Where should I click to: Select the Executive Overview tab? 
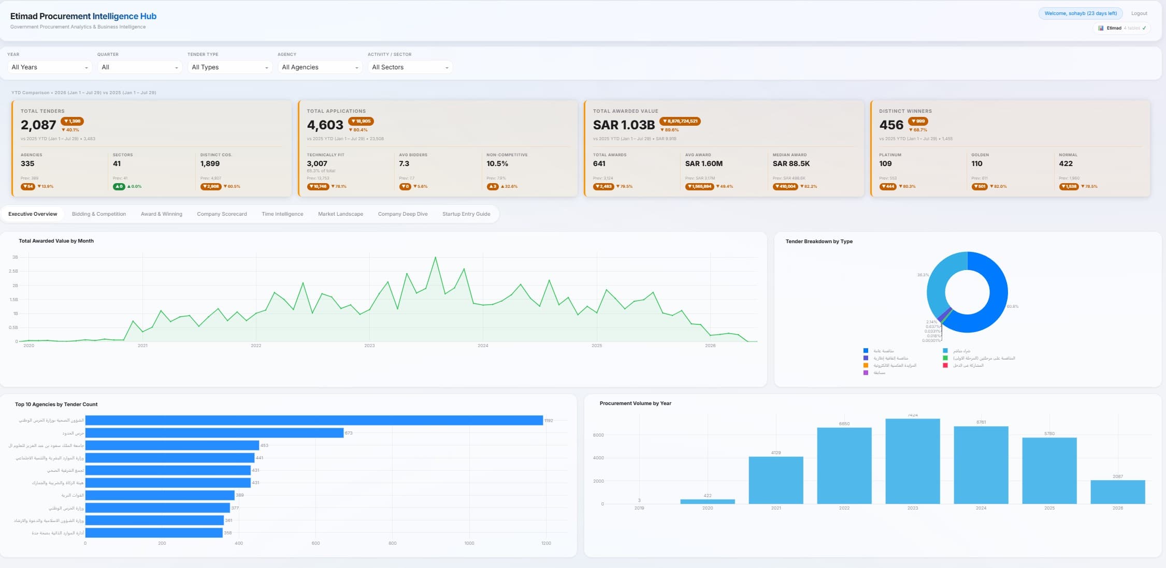(33, 214)
